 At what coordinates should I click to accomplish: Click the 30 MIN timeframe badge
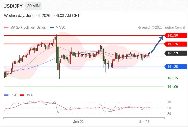33,6
